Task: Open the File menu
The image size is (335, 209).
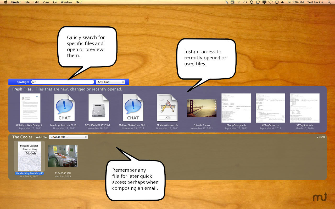Action: (x=27, y=2)
